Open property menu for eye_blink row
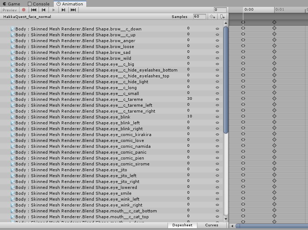Screen dimensions: 308x230 pos(217,117)
